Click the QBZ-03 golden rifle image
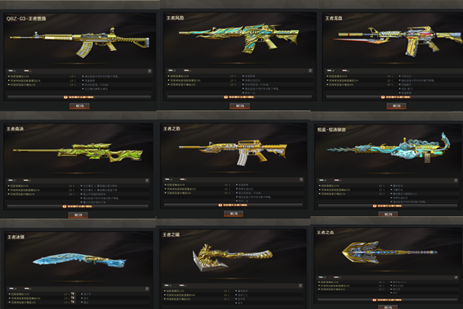 pos(80,43)
